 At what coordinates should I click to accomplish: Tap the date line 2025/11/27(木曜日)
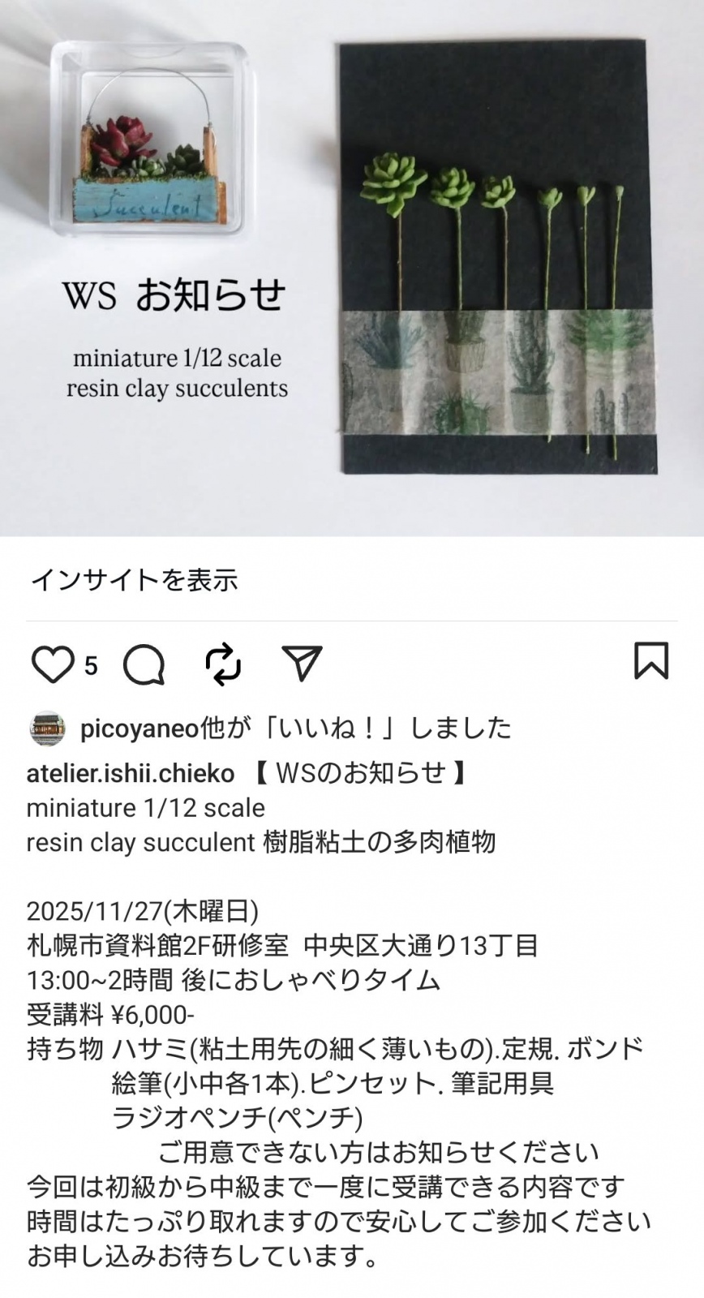coord(143,911)
